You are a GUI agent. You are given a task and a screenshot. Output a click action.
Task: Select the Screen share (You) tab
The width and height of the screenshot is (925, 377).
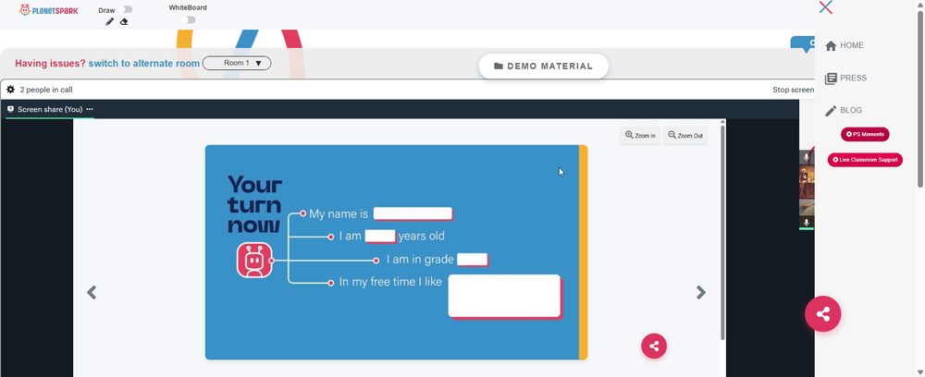pos(50,110)
